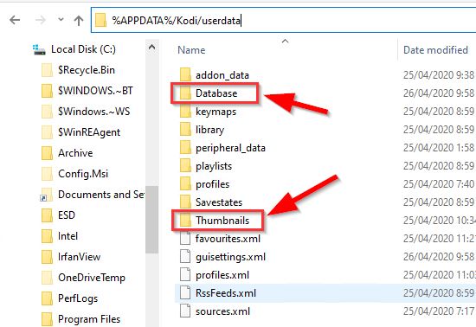
Task: Select Config.Msi in sidebar
Action: click(x=83, y=174)
